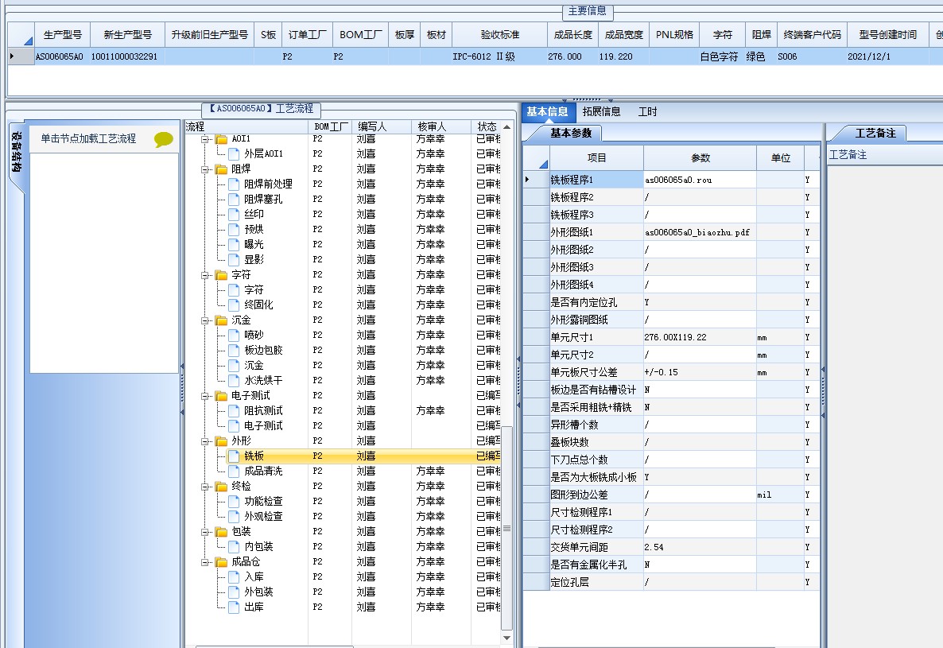Collapse the 成品仓 tree group
943x648 pixels.
[205, 562]
